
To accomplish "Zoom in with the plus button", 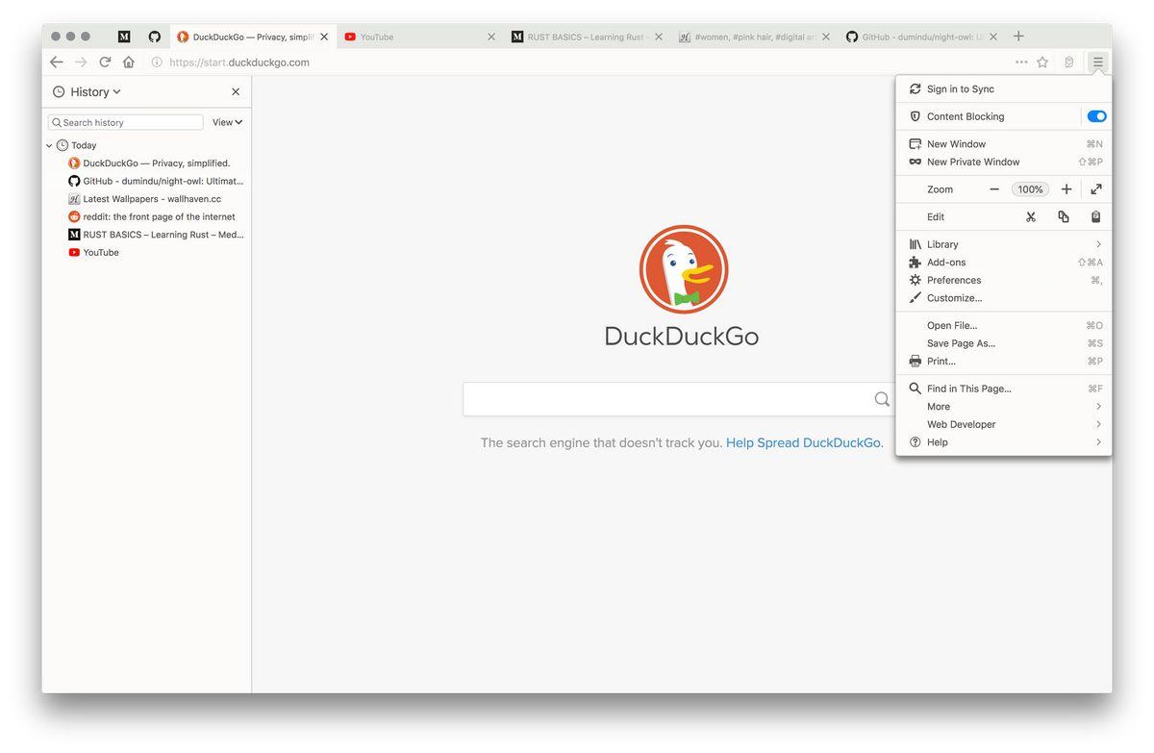I will [1066, 189].
